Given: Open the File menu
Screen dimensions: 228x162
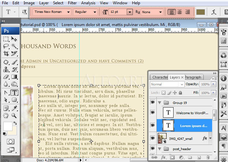Looking at the screenshot, I should point(5,3).
